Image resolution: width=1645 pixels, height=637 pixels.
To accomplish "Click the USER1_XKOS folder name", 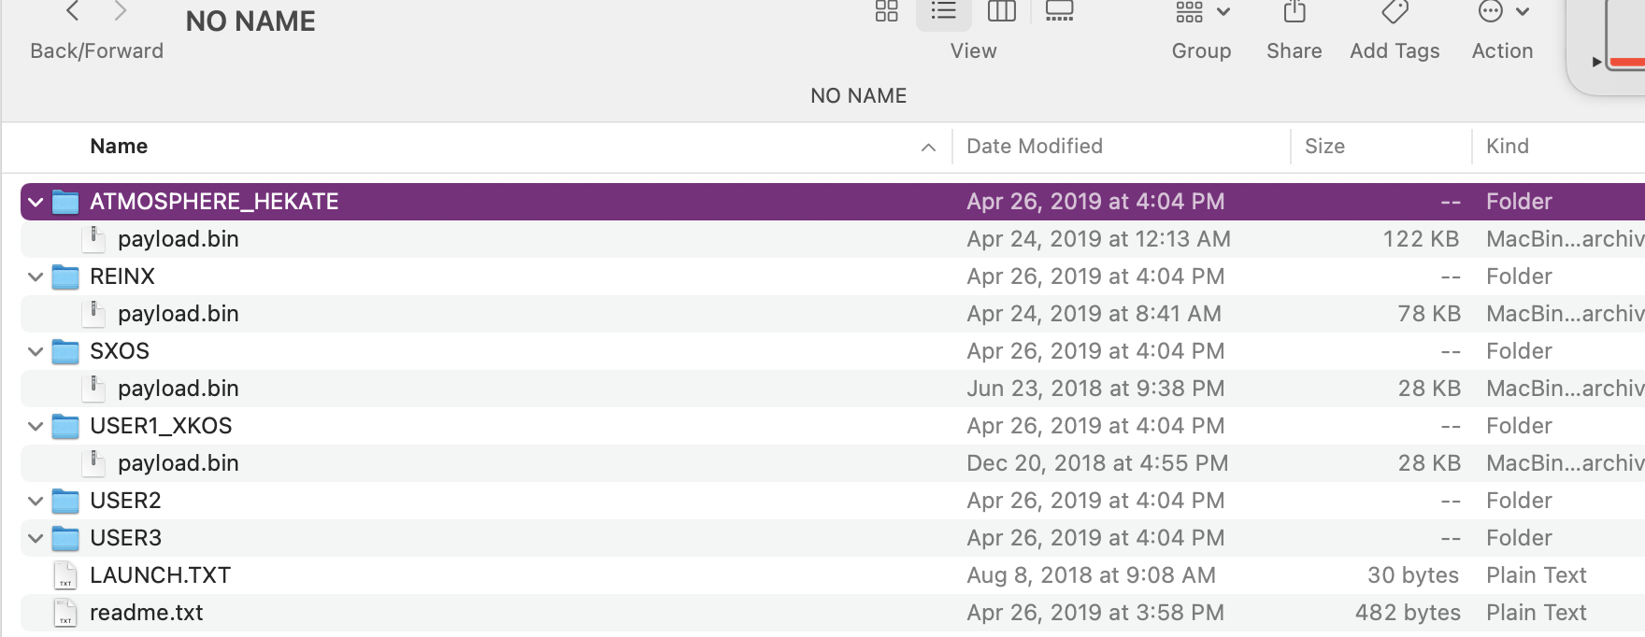I will point(161,426).
